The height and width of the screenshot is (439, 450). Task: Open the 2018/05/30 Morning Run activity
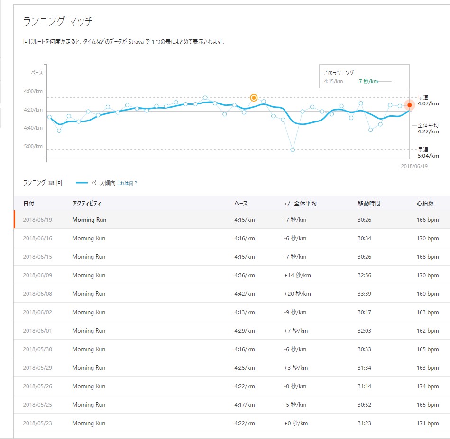pyautogui.click(x=89, y=349)
